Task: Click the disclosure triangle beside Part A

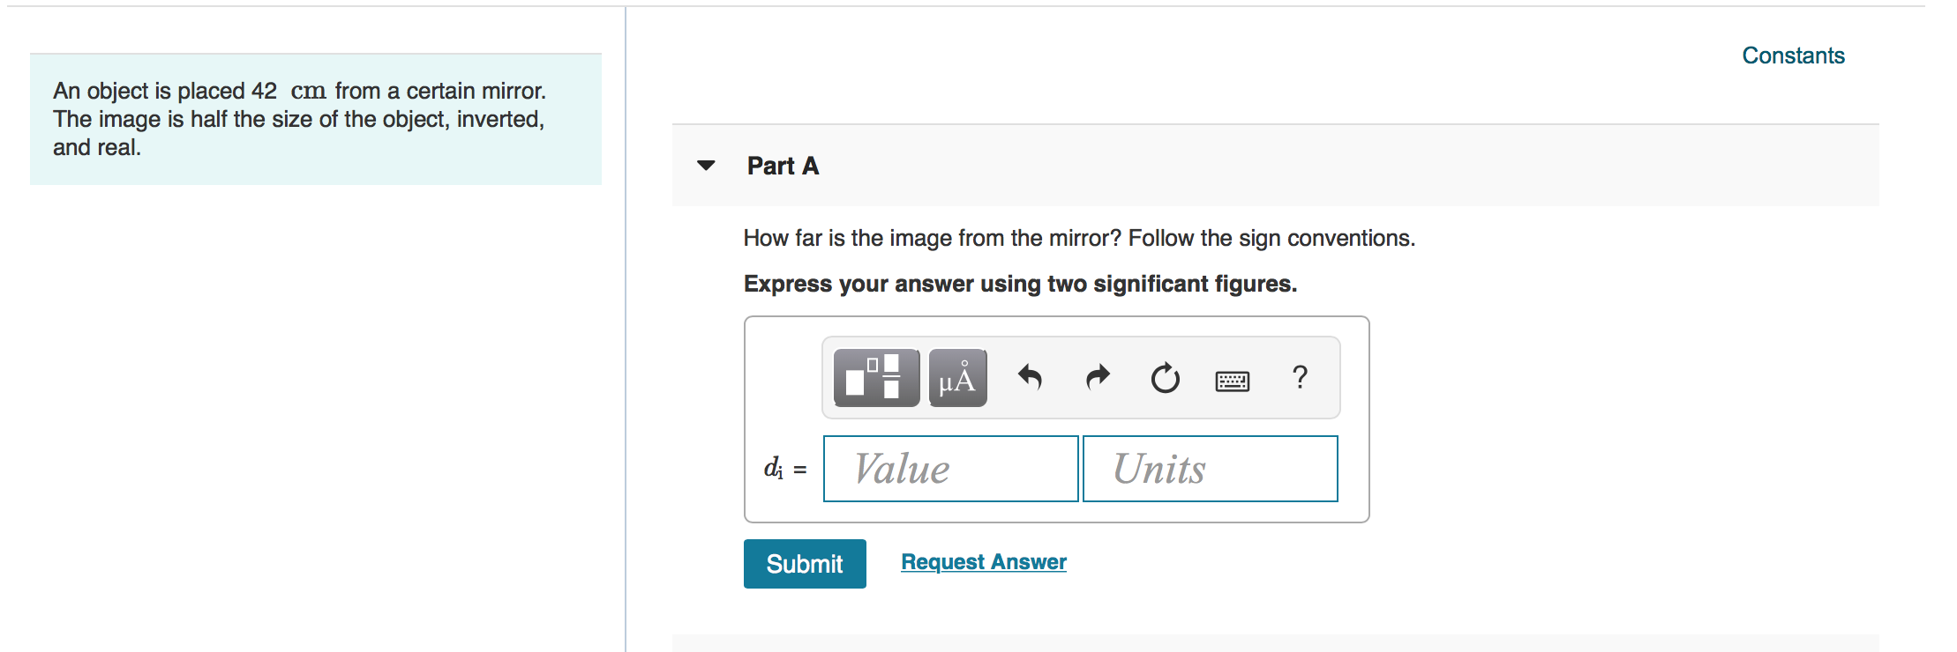Action: [x=706, y=166]
